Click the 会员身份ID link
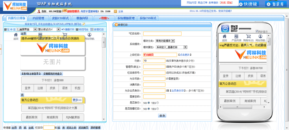The width and height of the screenshot is (289, 130). (x=178, y=91)
